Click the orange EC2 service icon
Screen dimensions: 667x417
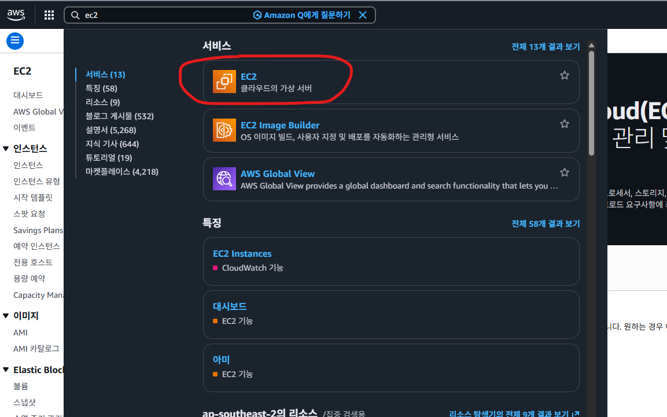point(224,82)
